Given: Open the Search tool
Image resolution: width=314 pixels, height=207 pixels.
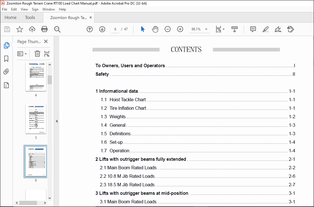Looking at the screenshot, I should click(x=57, y=29).
